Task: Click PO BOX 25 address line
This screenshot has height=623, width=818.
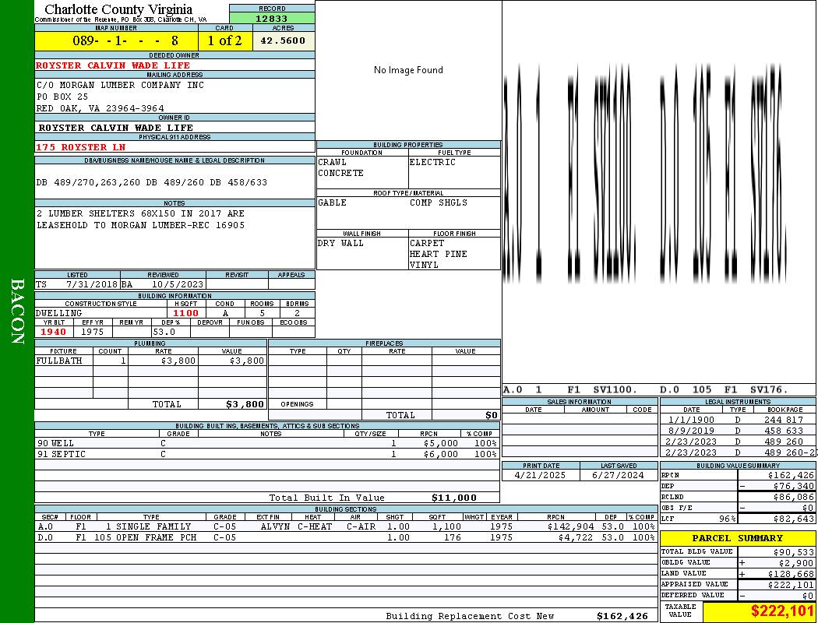Action: 62,97
